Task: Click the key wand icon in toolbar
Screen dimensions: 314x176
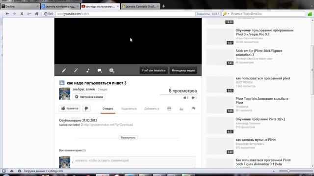Action: click(29, 14)
